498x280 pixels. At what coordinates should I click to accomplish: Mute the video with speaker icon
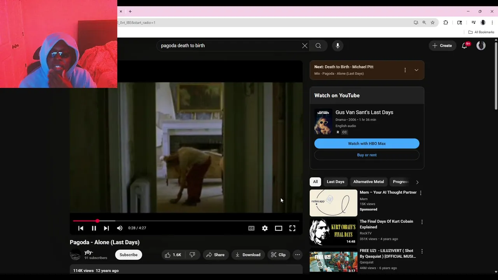coord(119,228)
